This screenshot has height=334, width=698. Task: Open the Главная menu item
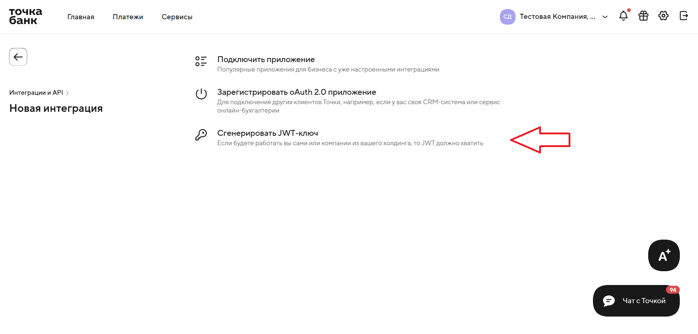coord(81,17)
